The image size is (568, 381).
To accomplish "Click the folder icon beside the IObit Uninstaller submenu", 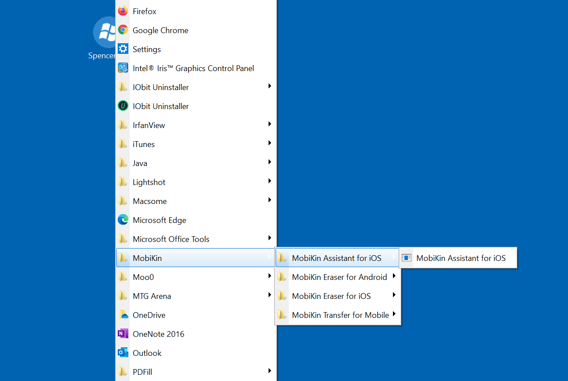I will pos(123,87).
